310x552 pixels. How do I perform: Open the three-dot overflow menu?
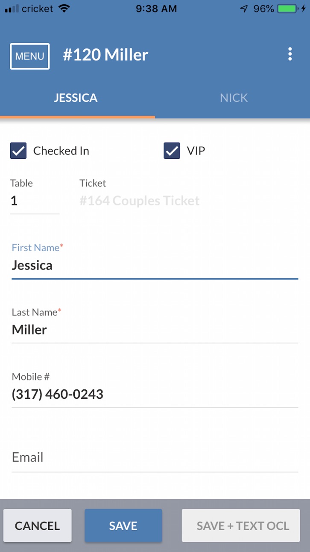pyautogui.click(x=290, y=54)
